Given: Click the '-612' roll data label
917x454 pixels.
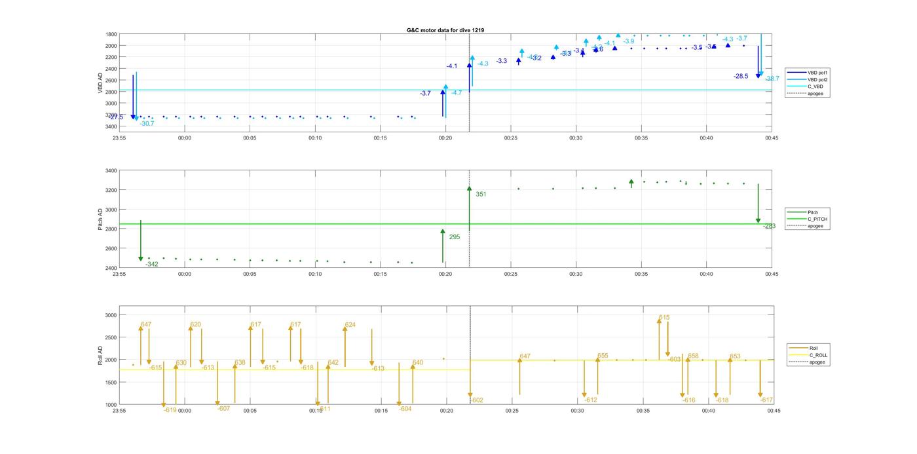Looking at the screenshot, I should click(591, 400).
